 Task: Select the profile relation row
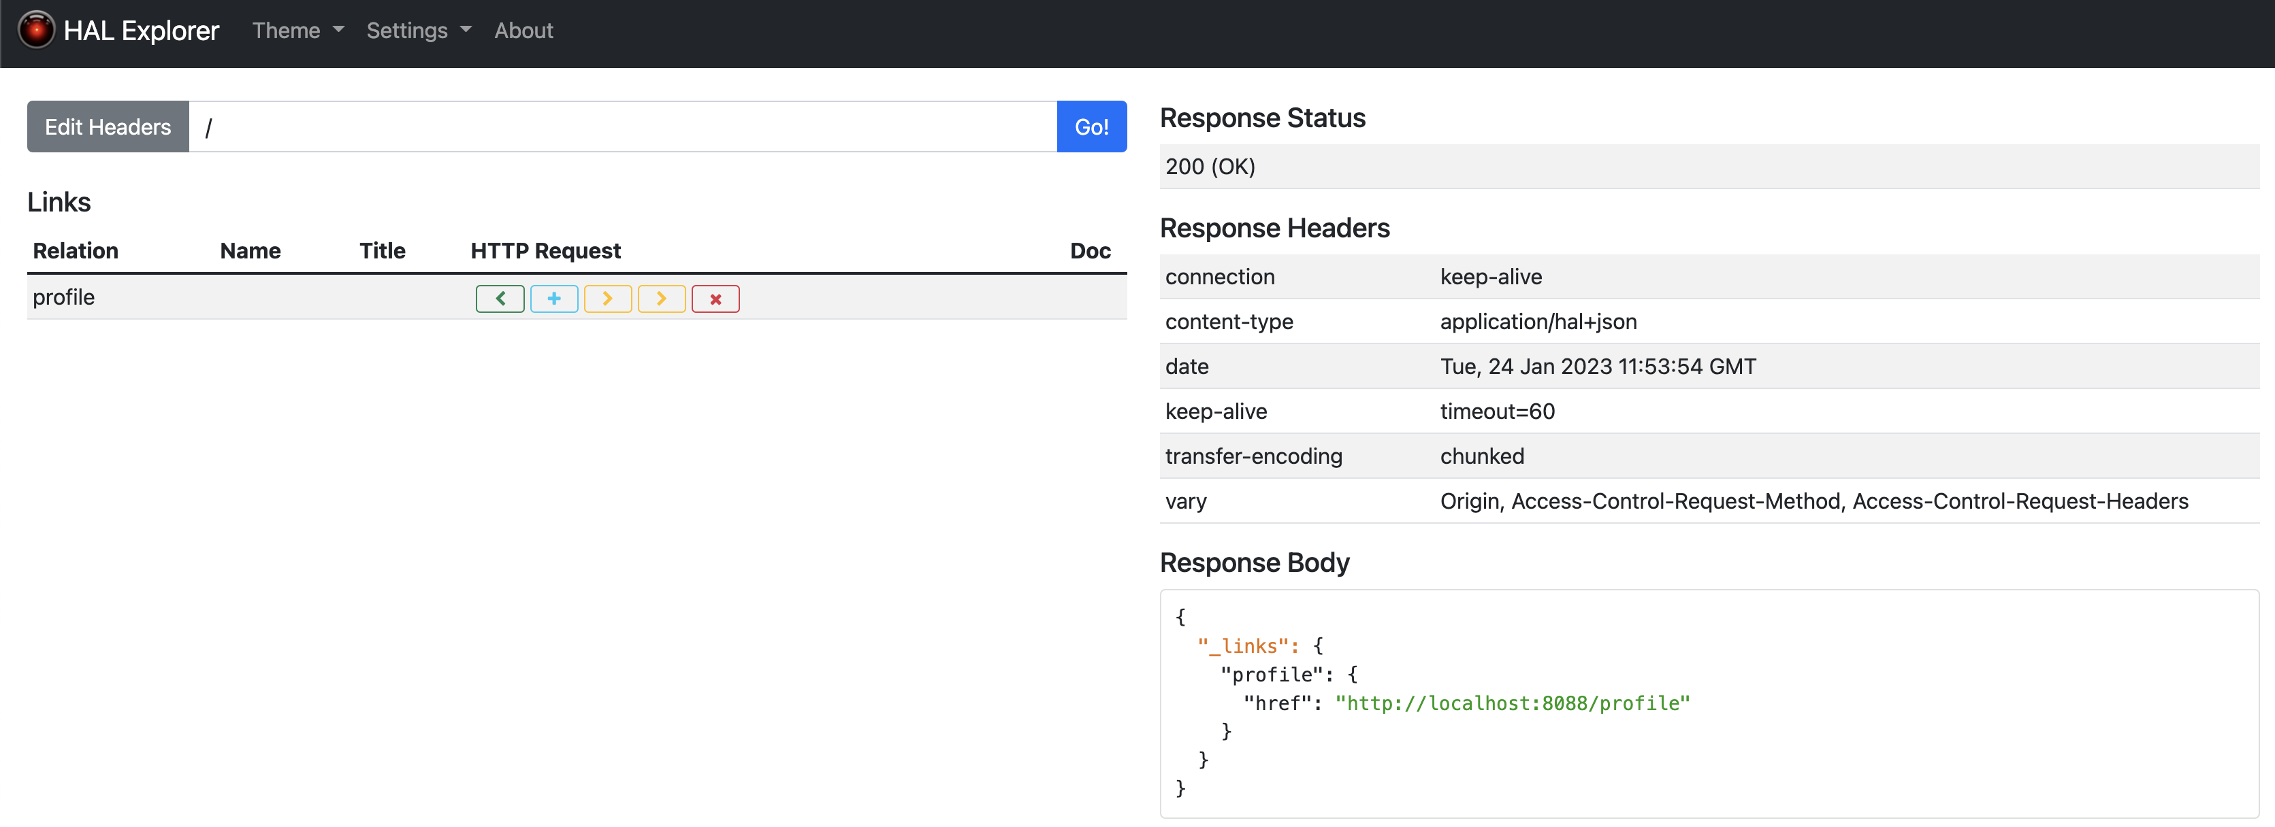tap(63, 297)
